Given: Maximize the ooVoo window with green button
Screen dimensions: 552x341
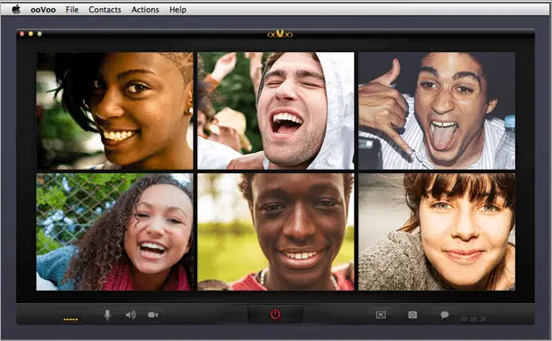Looking at the screenshot, I should (40, 34).
